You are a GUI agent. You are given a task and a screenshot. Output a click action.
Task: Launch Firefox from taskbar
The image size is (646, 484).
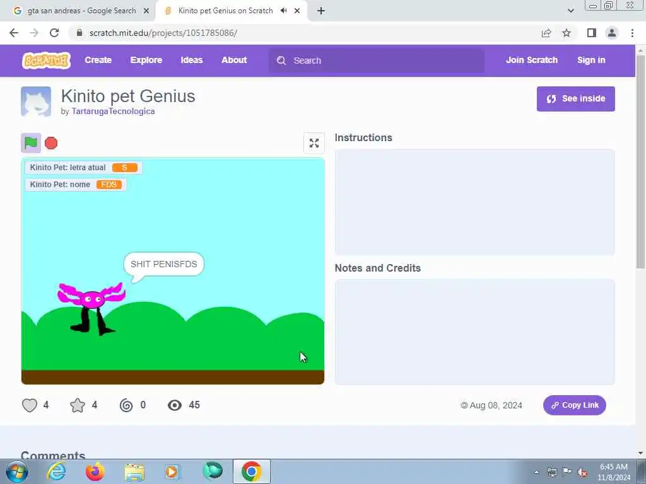[95, 471]
